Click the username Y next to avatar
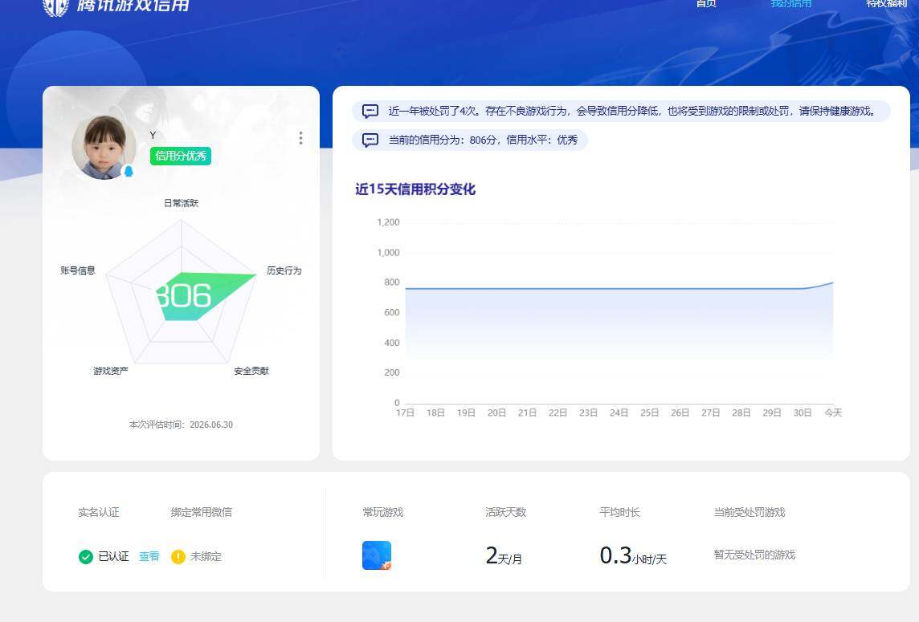 pyautogui.click(x=153, y=136)
